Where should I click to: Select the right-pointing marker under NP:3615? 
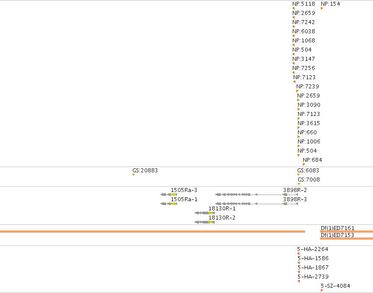(299, 128)
